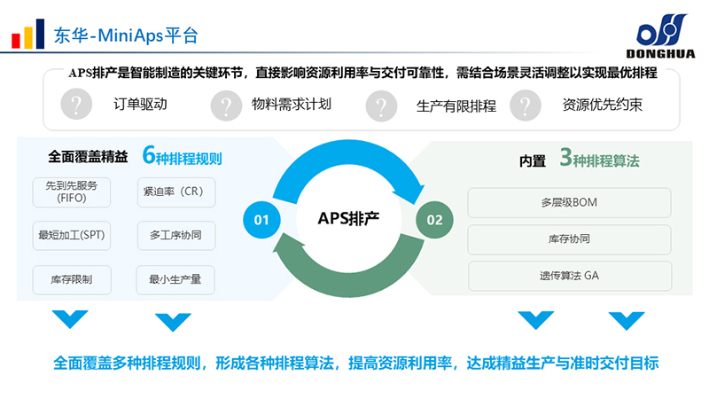Click the question mark icon beside 生产有限排程
709x399 pixels.
tap(382, 106)
